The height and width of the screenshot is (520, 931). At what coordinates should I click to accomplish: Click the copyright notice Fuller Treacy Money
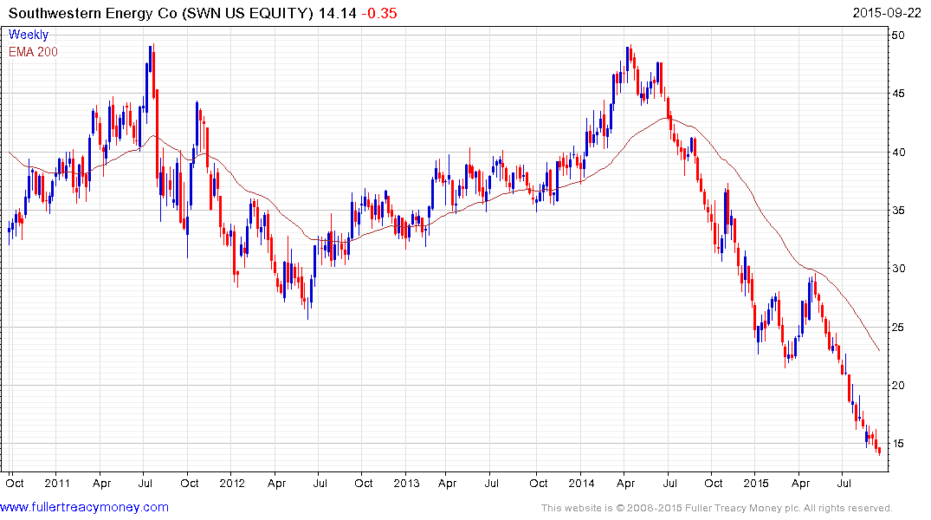[x=717, y=508]
